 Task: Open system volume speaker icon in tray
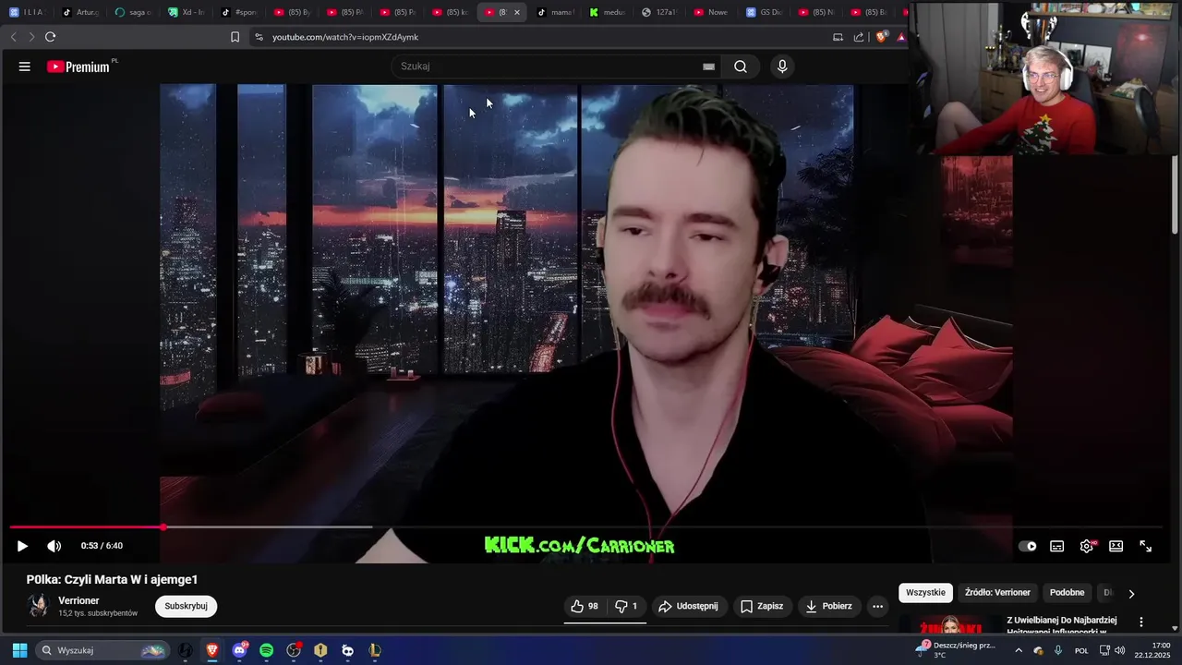[x=1120, y=650]
